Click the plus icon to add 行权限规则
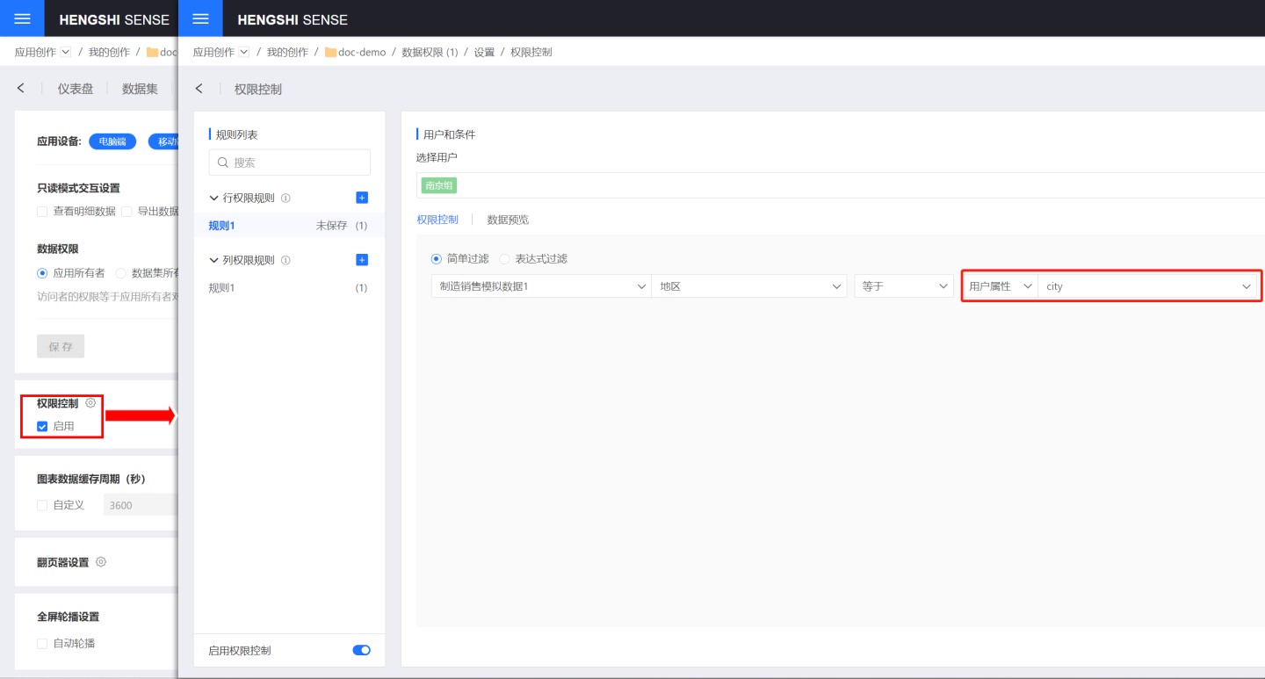 (x=362, y=198)
